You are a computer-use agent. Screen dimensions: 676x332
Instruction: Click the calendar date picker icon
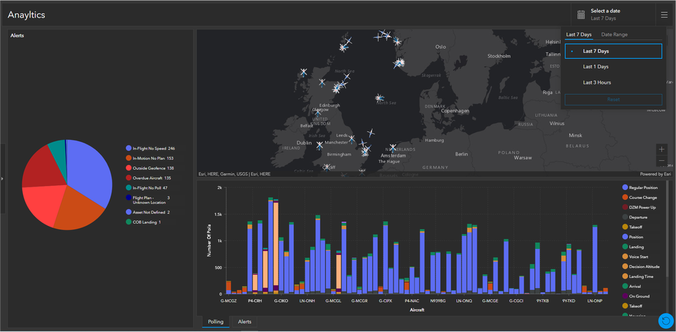tap(581, 15)
